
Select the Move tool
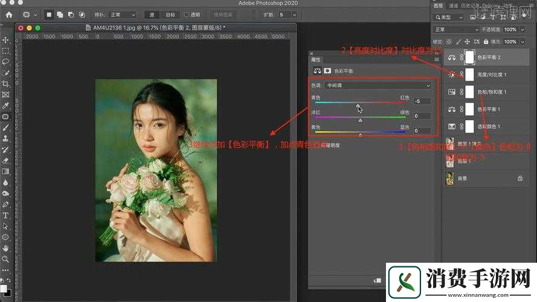tap(6, 40)
